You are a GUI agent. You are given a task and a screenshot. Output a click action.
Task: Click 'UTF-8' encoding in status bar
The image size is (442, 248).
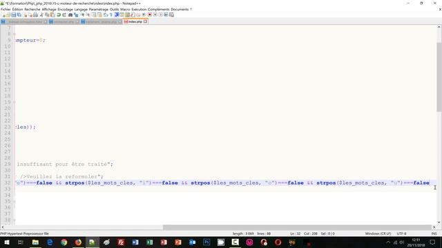(401, 234)
